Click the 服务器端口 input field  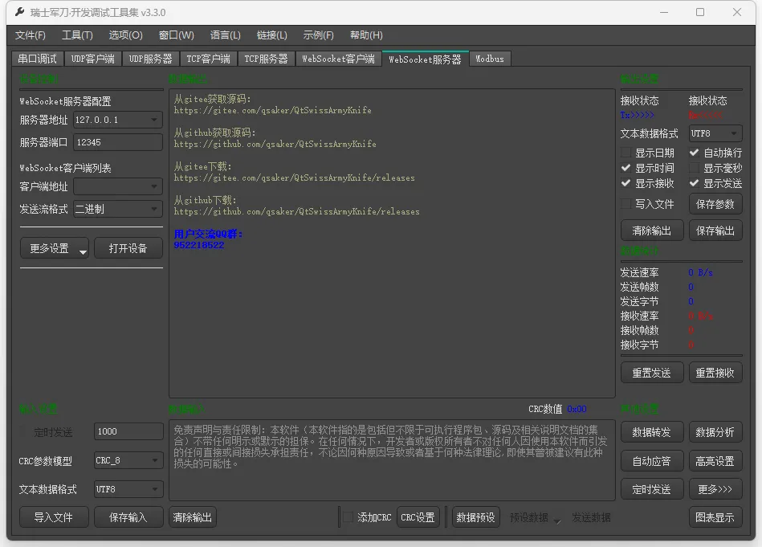[118, 142]
